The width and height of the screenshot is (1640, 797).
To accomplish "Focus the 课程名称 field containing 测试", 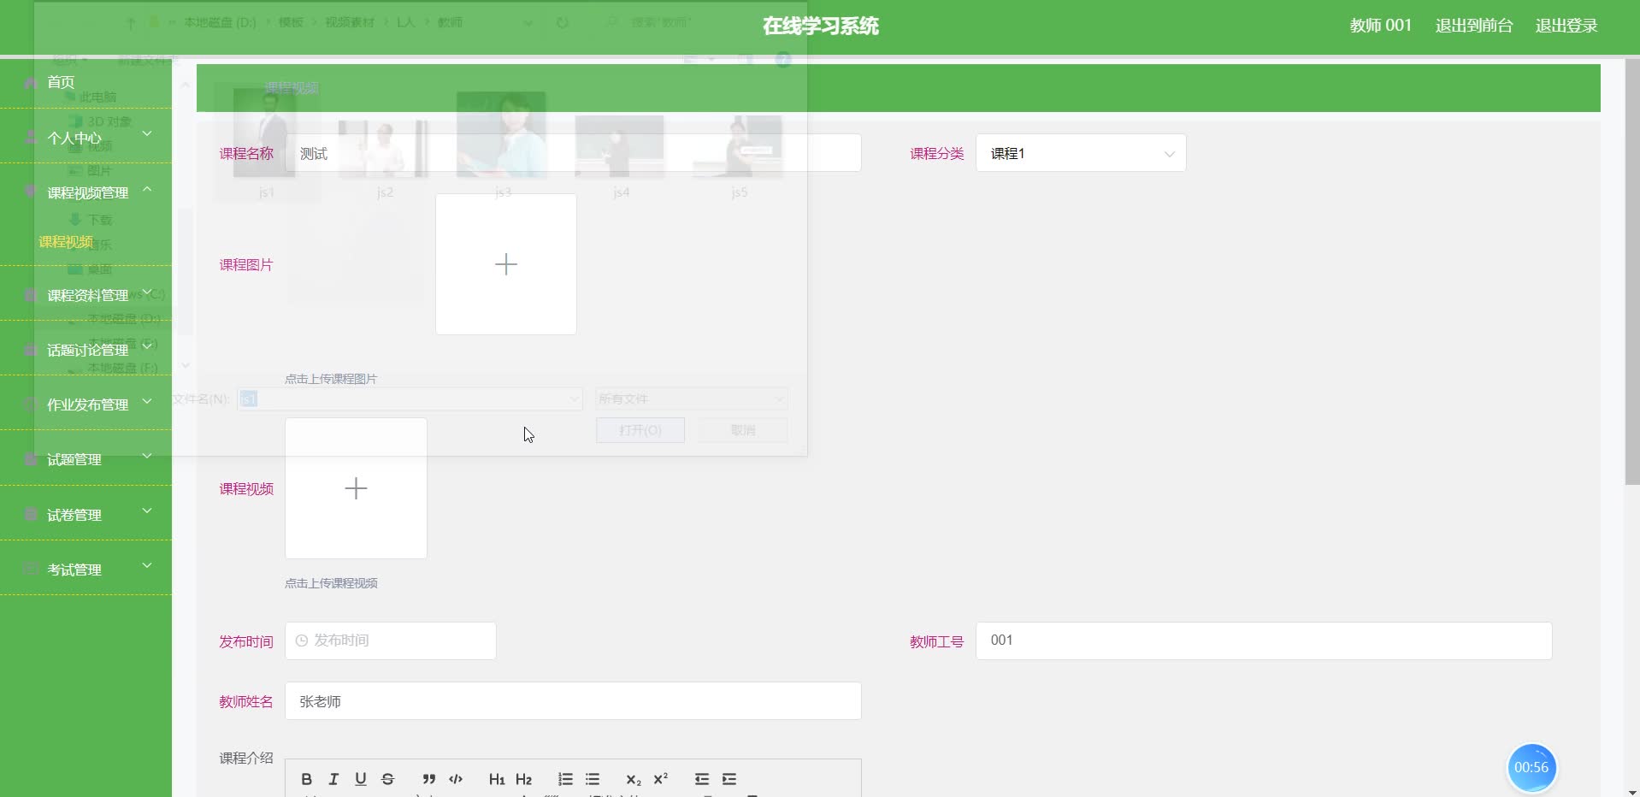I will [573, 153].
